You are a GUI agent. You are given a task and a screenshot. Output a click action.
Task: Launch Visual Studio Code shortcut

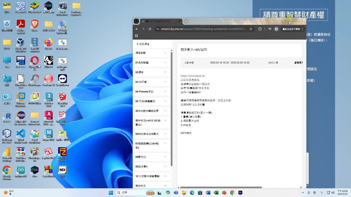point(21,137)
